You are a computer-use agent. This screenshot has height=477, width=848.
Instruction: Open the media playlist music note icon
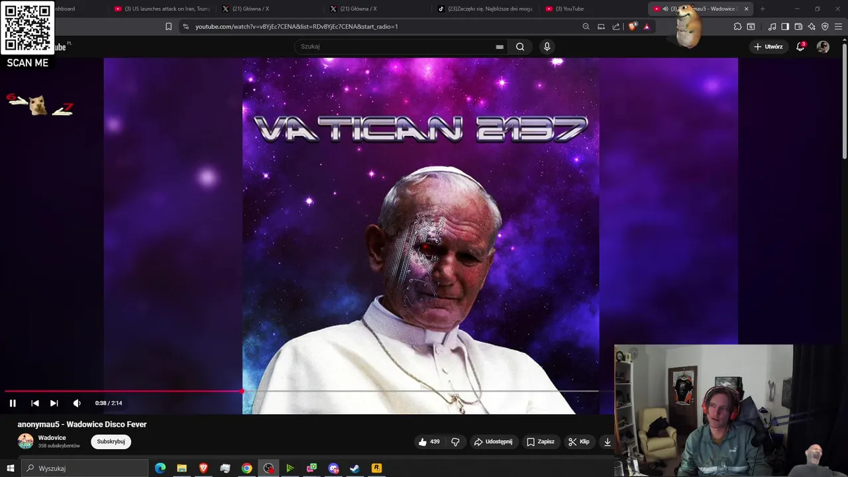pyautogui.click(x=772, y=26)
